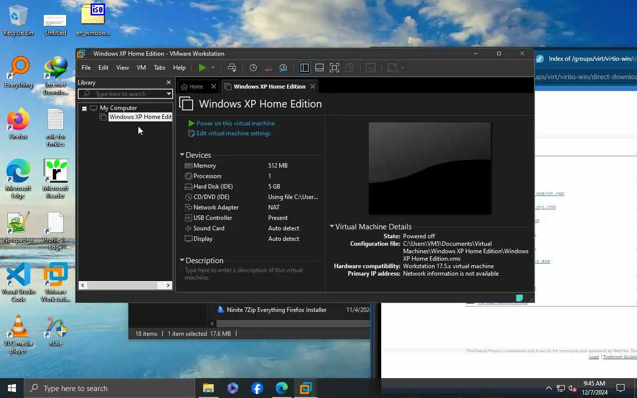Click the virtual machine screen thumbnail
The image size is (637, 398).
pyautogui.click(x=429, y=168)
